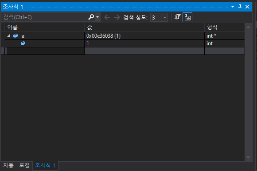Select the value 1 cell
Image resolution: width=257 pixels, height=171 pixels.
pyautogui.click(x=144, y=43)
